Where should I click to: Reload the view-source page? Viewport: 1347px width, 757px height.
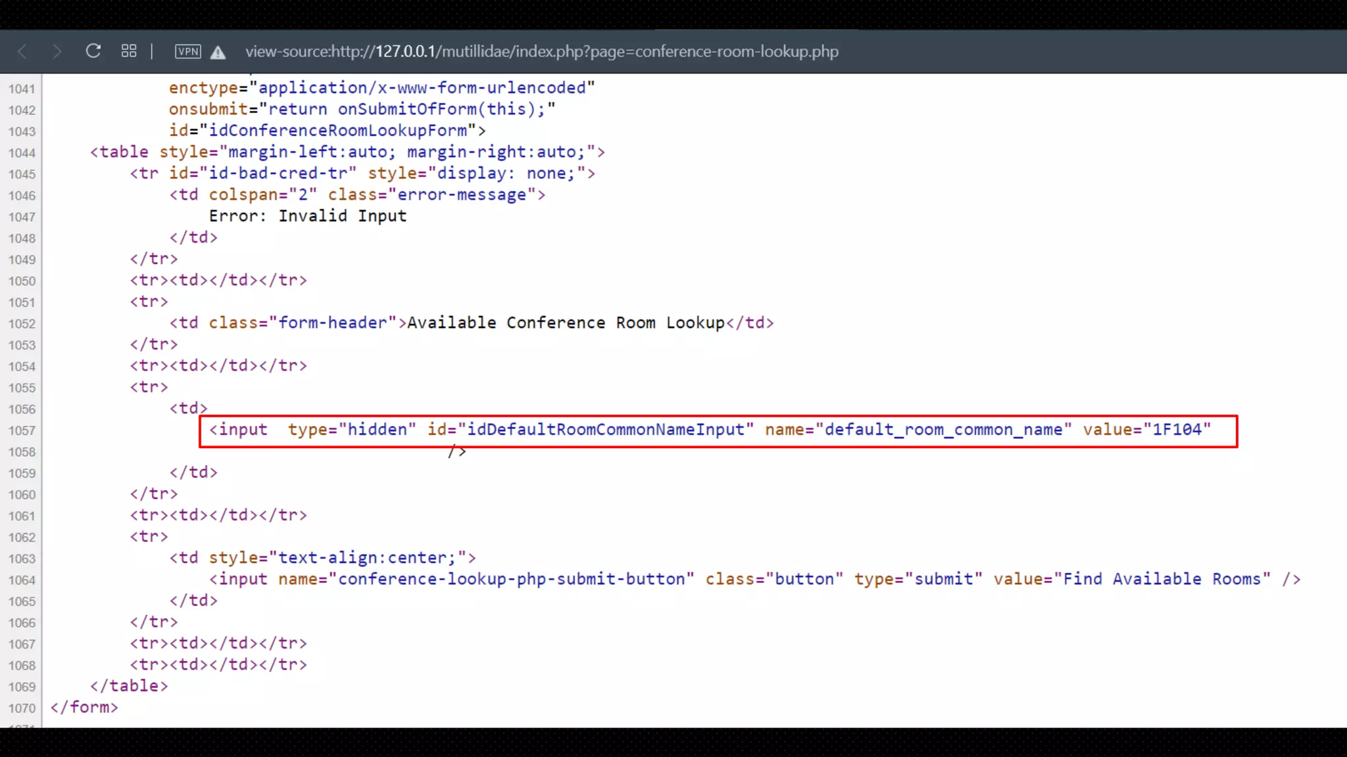click(93, 51)
